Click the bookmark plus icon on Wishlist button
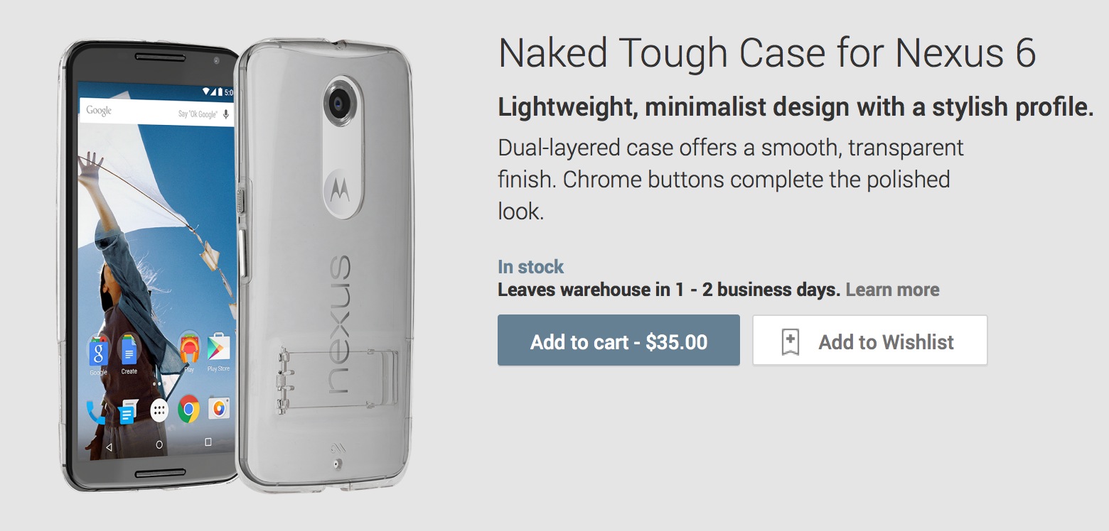Image resolution: width=1109 pixels, height=531 pixels. [x=791, y=342]
